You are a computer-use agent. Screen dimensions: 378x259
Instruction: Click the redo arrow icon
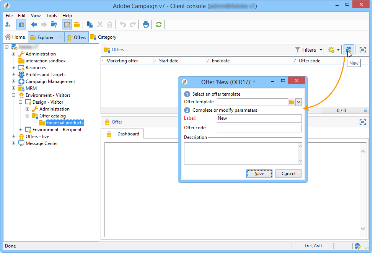point(133,24)
